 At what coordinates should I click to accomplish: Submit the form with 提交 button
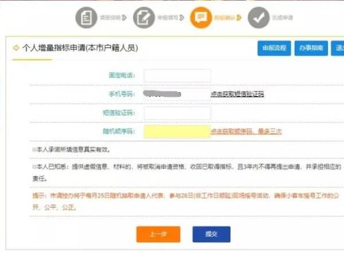click(212, 235)
